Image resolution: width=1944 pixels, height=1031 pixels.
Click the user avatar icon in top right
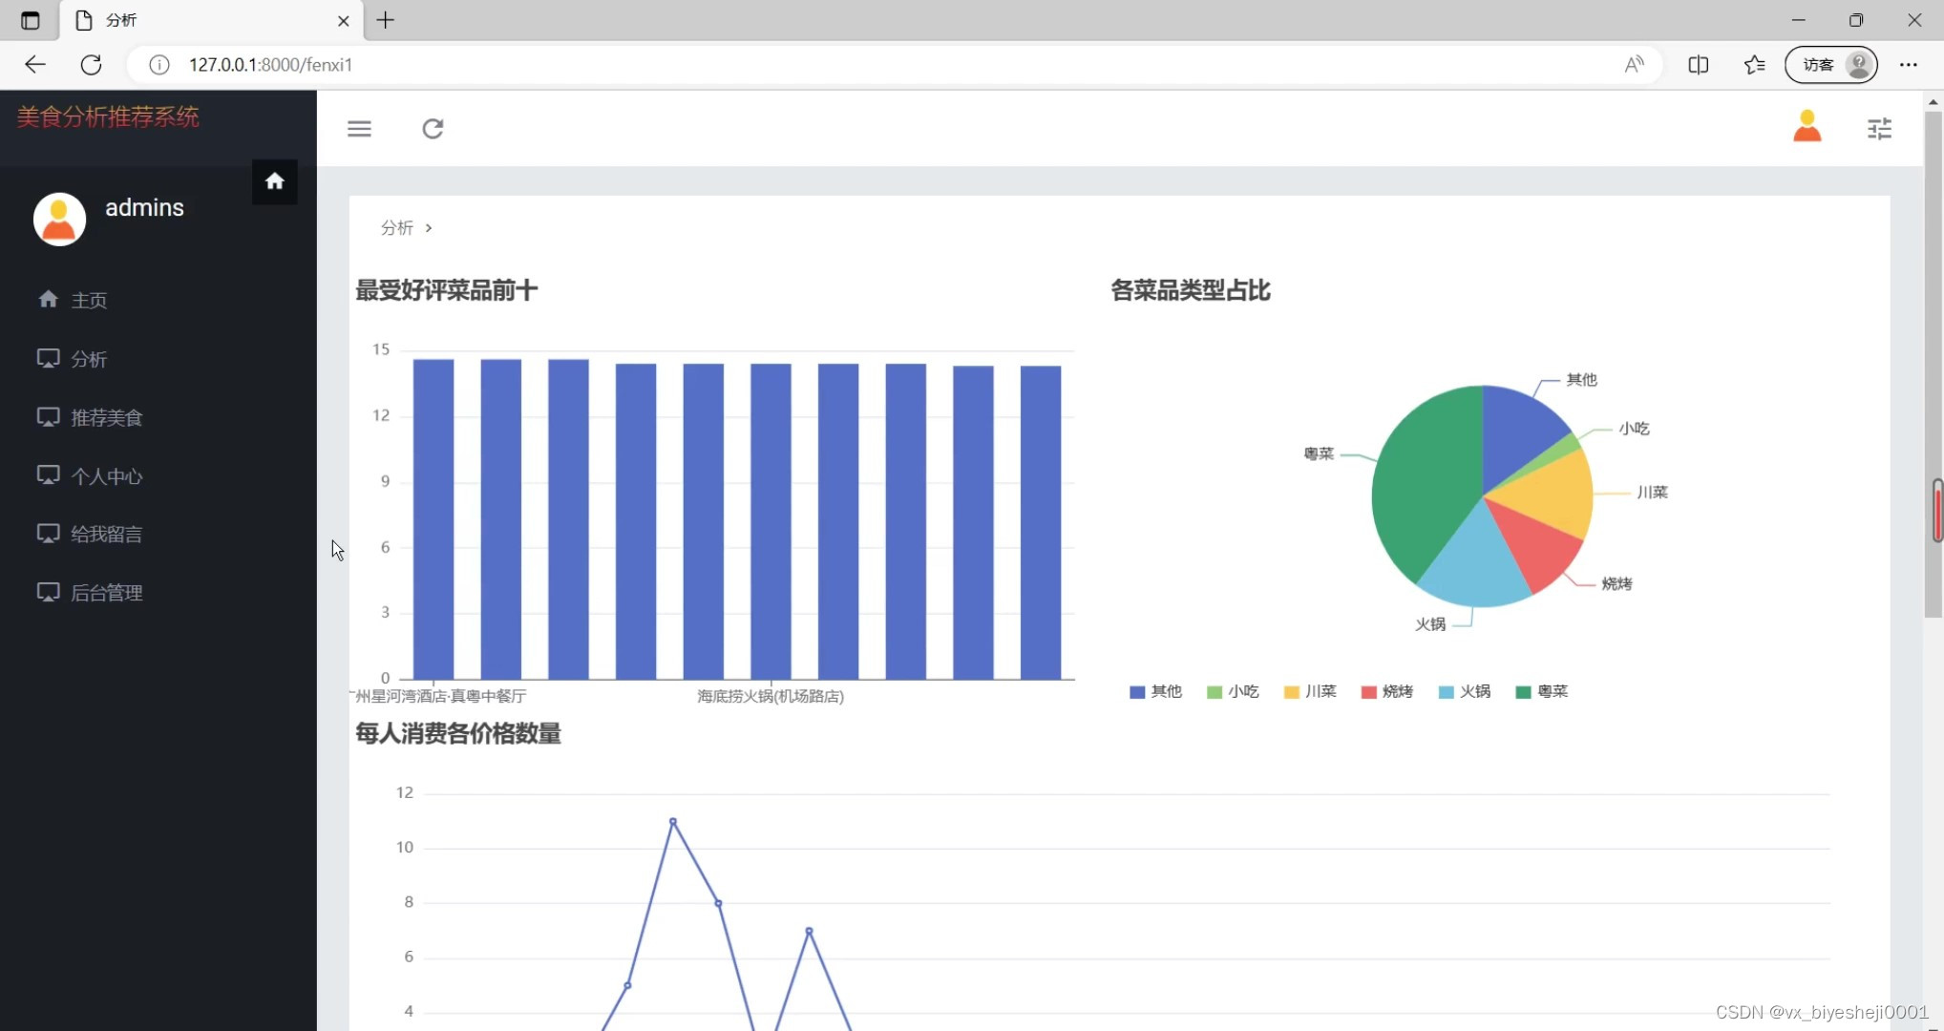(x=1807, y=127)
